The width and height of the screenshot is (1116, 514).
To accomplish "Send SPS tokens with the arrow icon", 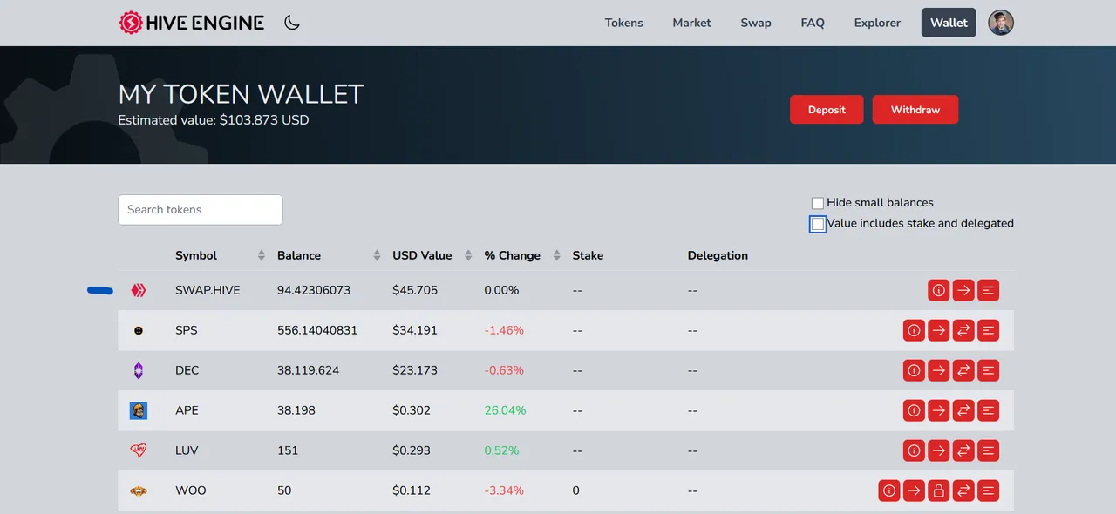I will coord(938,330).
